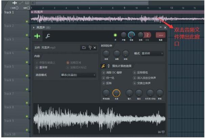Mute Track 9 with its green LED

point(27,130)
